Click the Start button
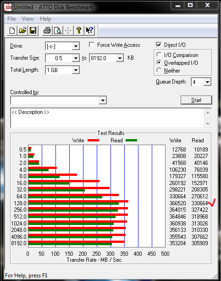Screen dimensions: 221x281 coord(196,100)
